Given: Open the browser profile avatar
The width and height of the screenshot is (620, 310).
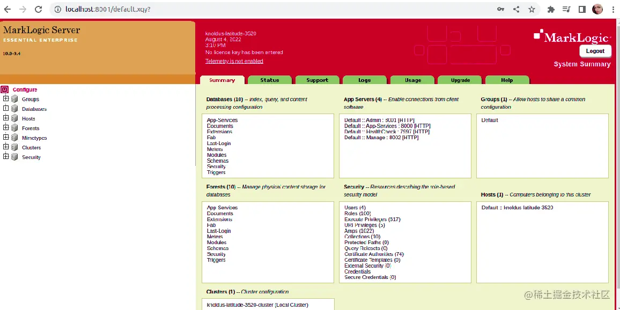Looking at the screenshot, I should tap(597, 9).
